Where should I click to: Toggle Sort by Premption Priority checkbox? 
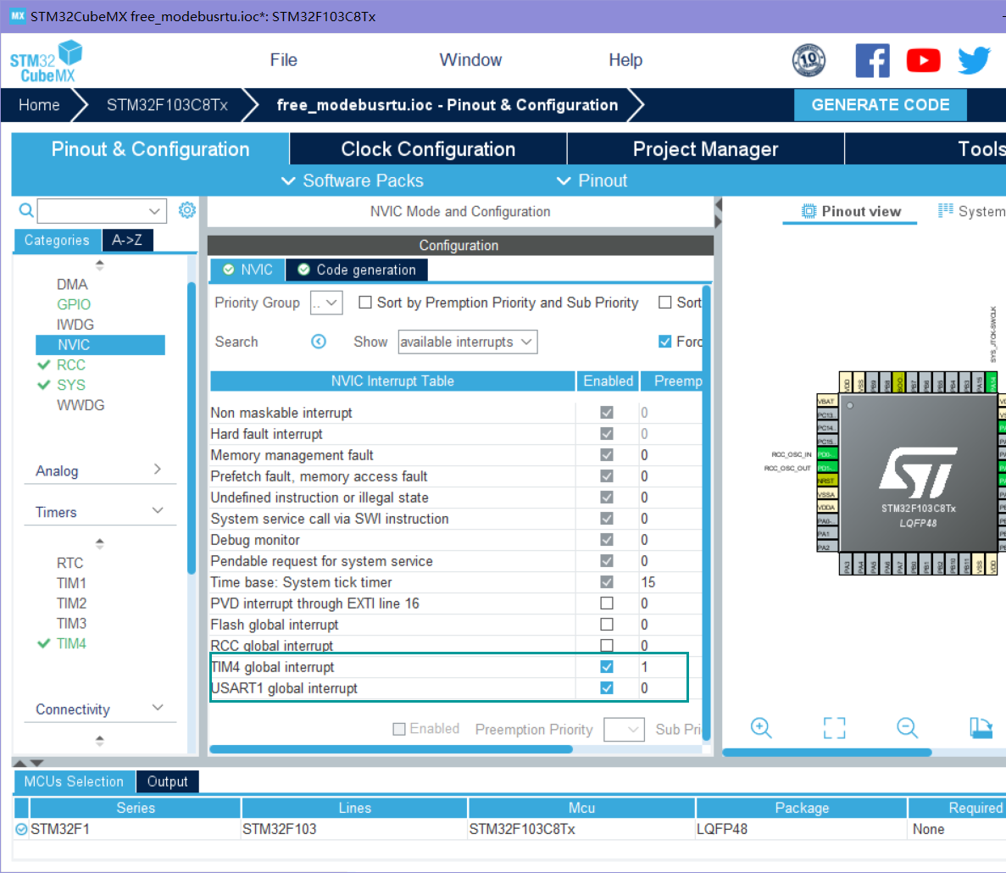click(x=365, y=302)
